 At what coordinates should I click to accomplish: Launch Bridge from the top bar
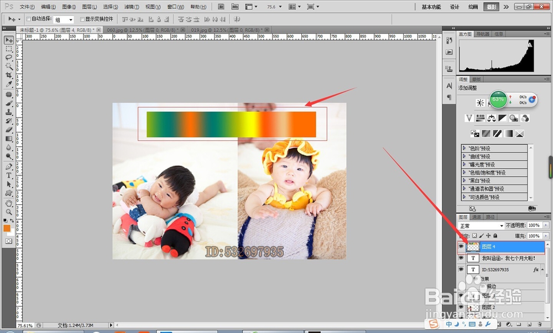coord(221,7)
